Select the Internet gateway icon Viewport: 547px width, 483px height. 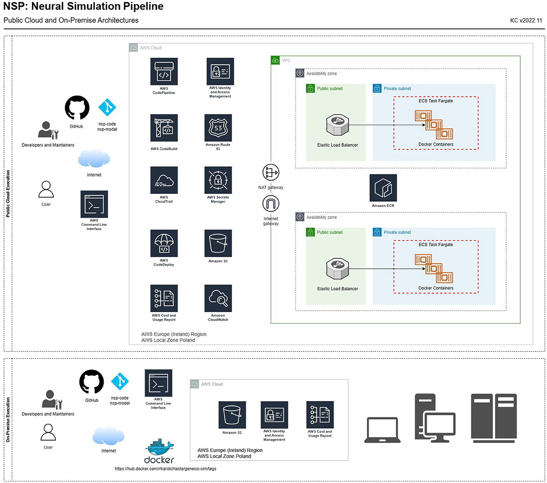[271, 204]
